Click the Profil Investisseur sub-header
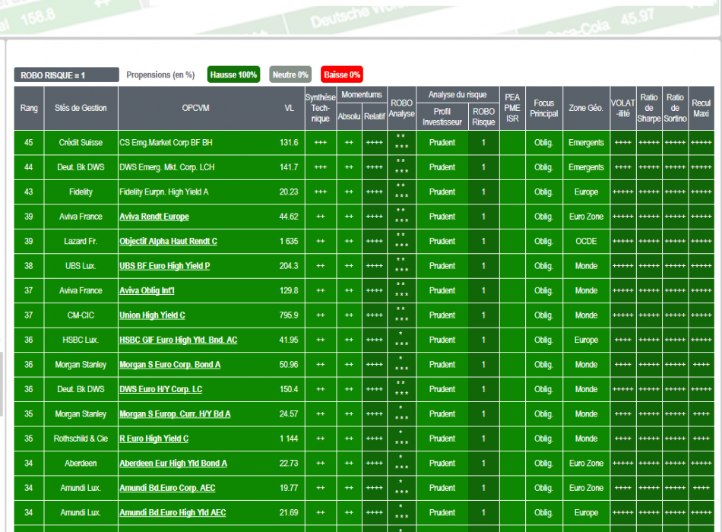 tap(442, 116)
